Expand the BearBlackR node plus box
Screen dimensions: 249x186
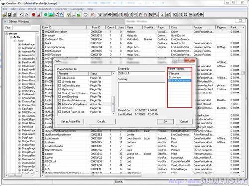(19, 62)
